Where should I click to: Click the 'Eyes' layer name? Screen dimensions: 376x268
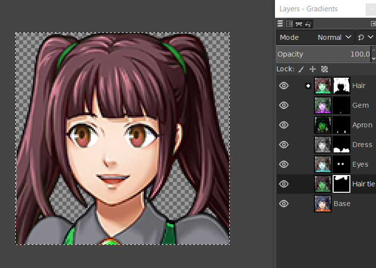click(360, 164)
